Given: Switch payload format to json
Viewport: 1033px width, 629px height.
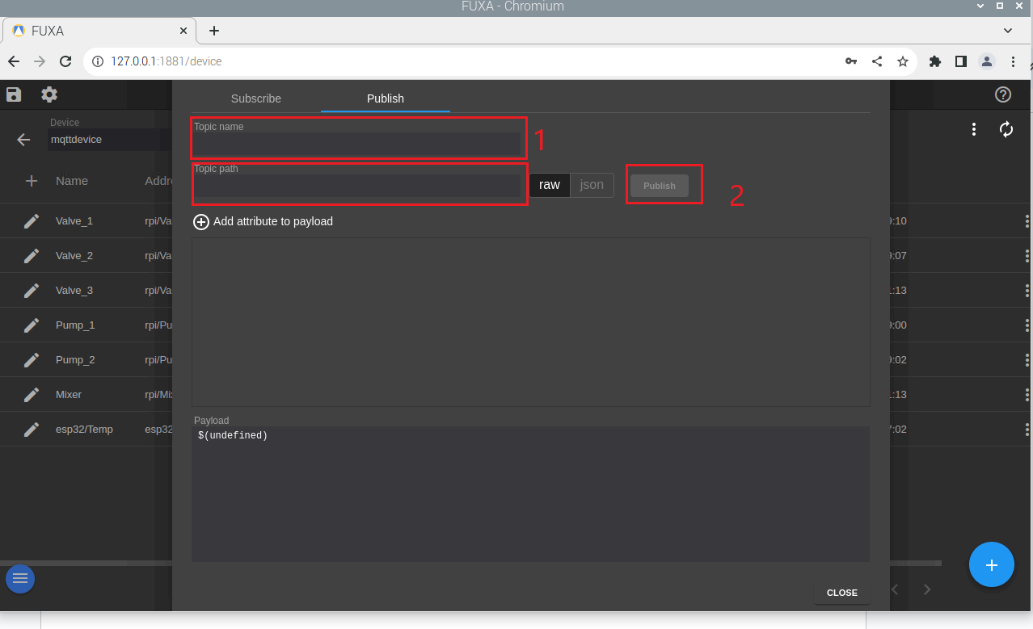Looking at the screenshot, I should (592, 185).
